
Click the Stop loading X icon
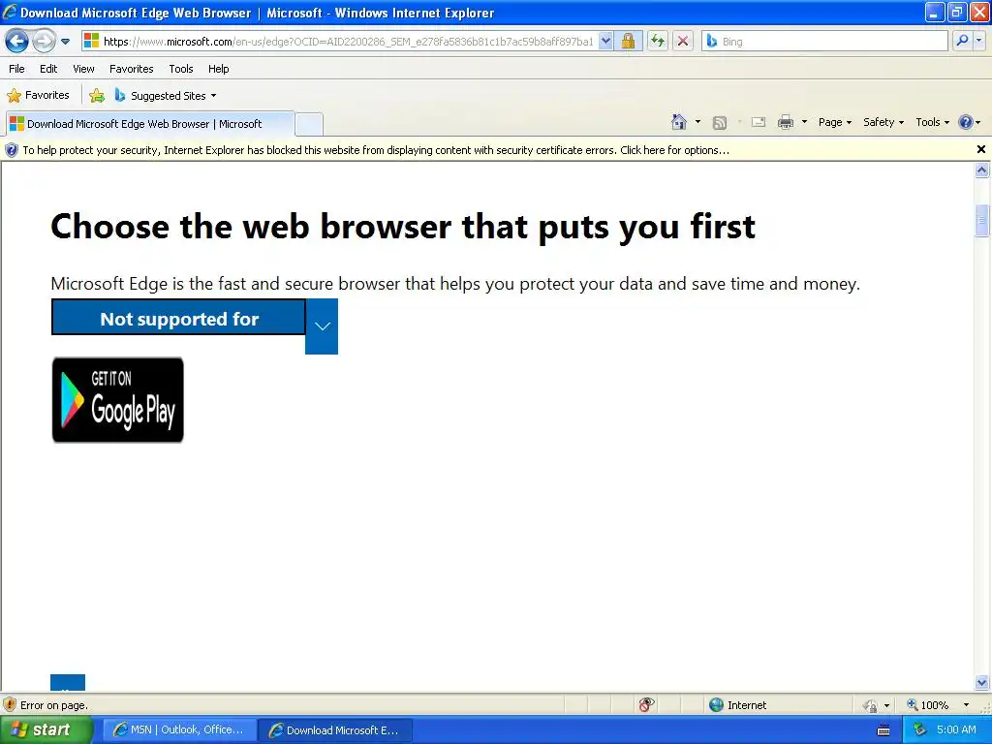683,42
